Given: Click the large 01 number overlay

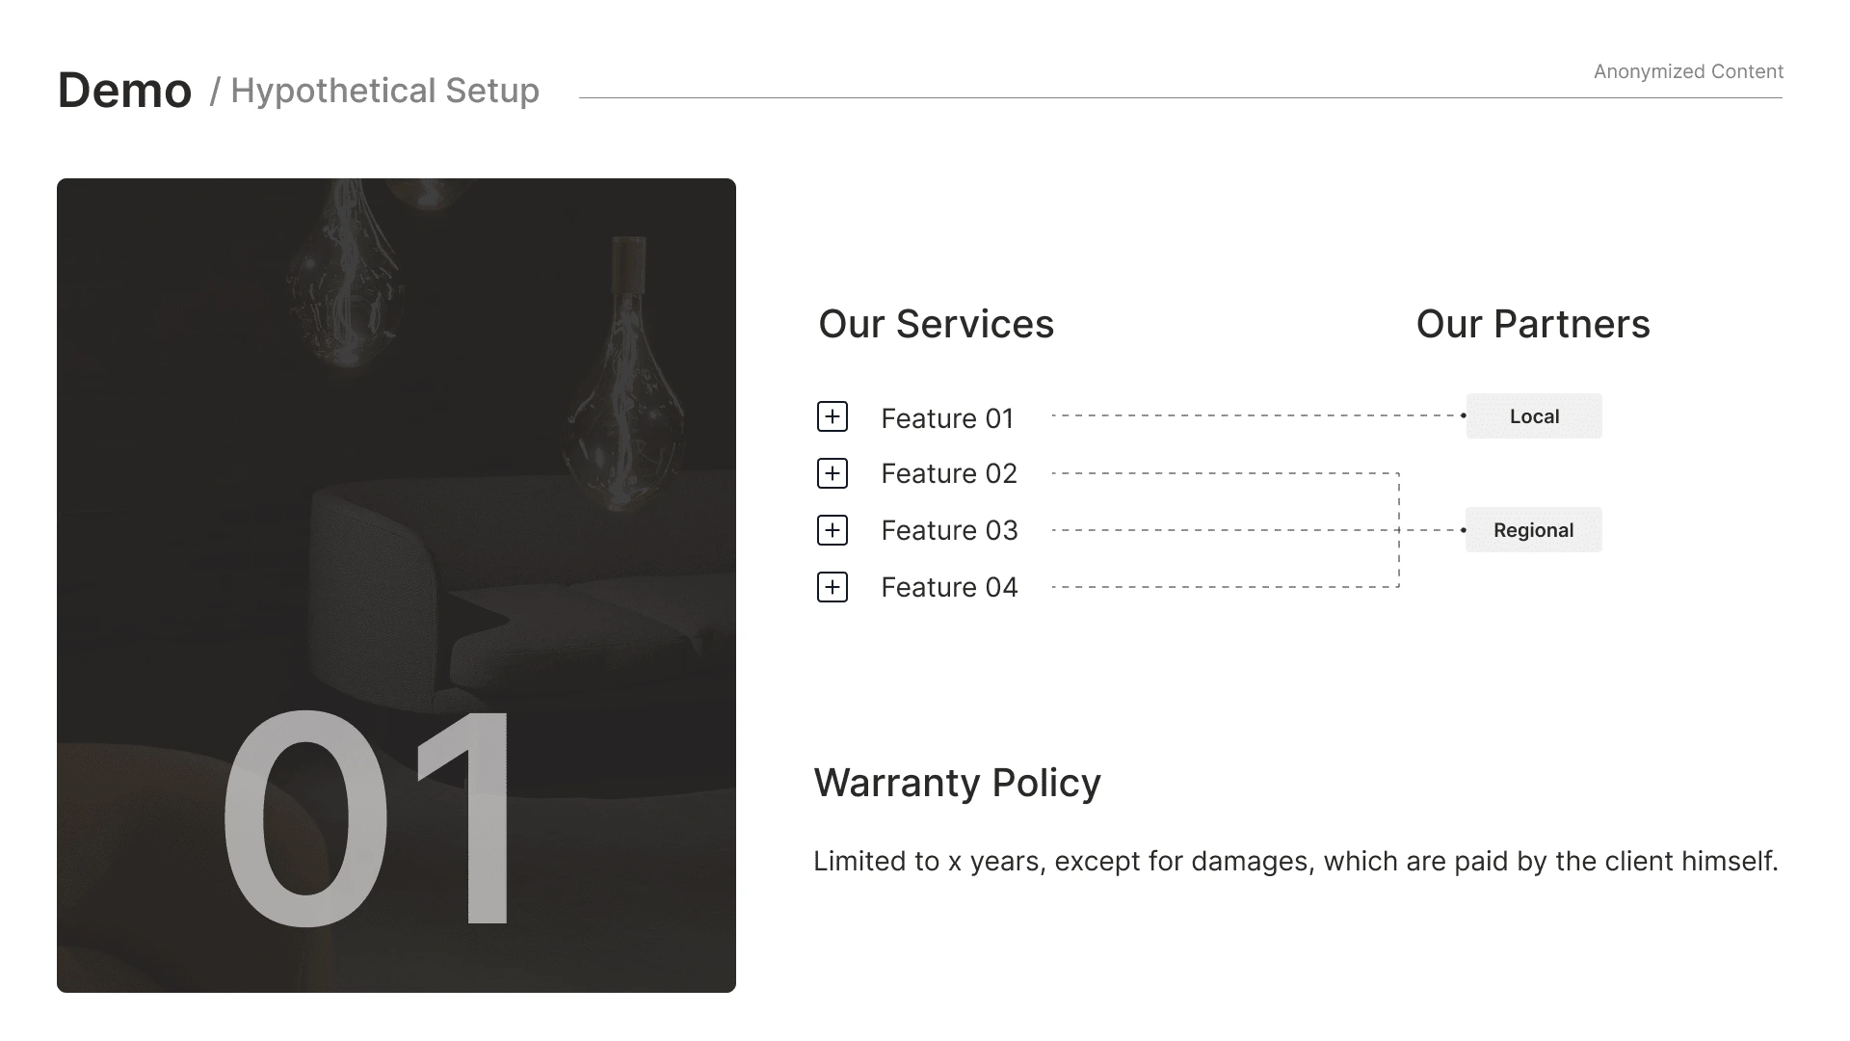Looking at the screenshot, I should point(366,819).
